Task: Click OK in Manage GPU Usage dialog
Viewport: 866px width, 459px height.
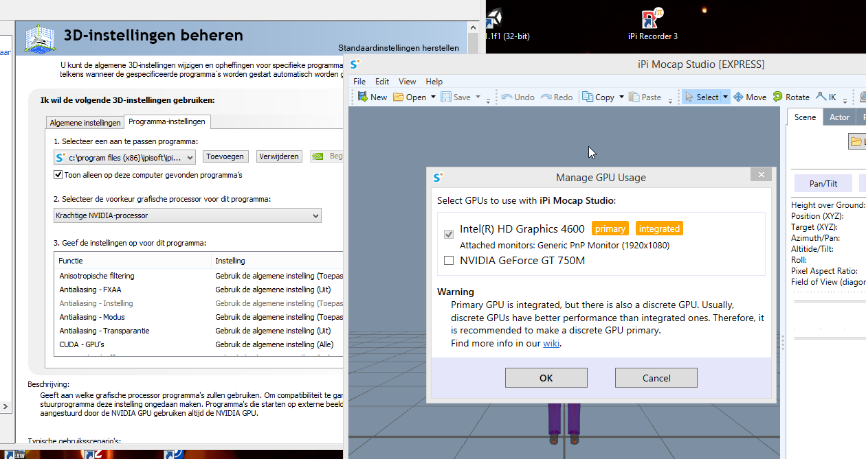Action: (x=546, y=377)
